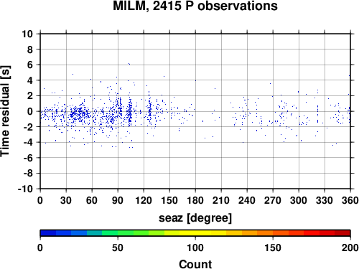This screenshot has width=359, height=269.
Task: Click the Time residual [s] axis label
Action: click(5, 111)
